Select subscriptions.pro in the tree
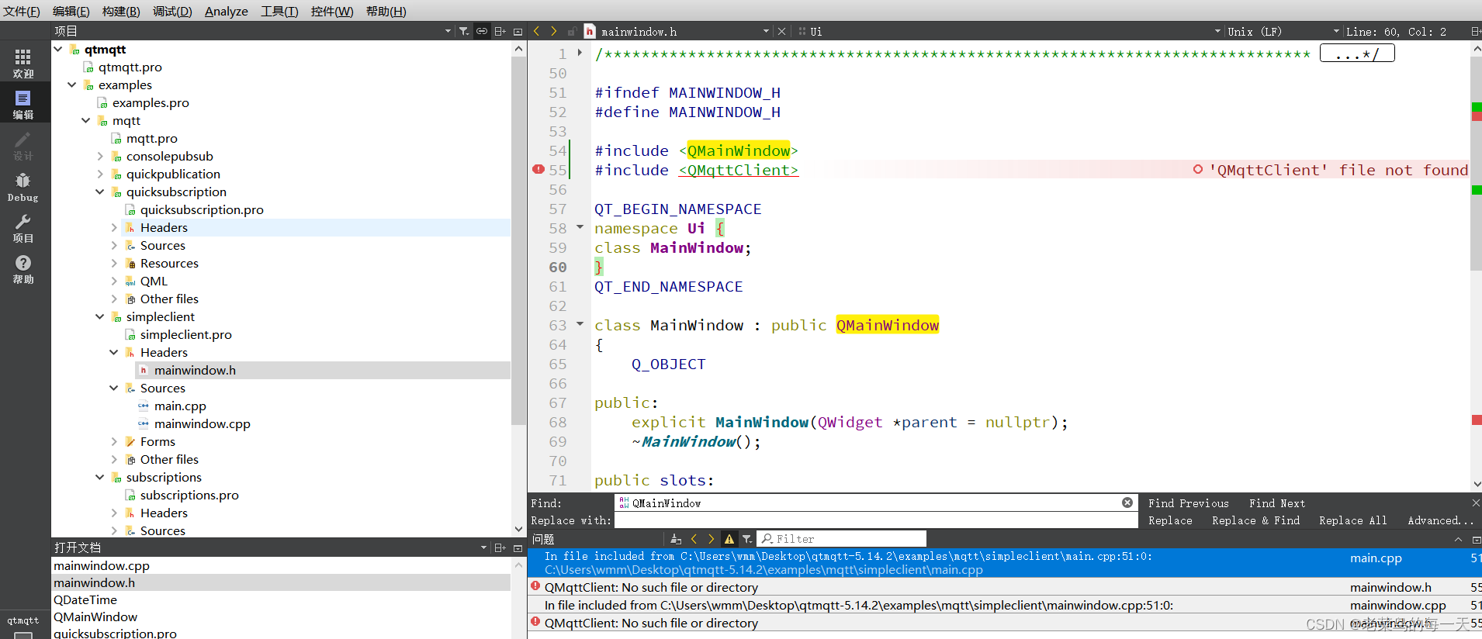Screen dimensions: 1482x639 pyautogui.click(x=189, y=495)
